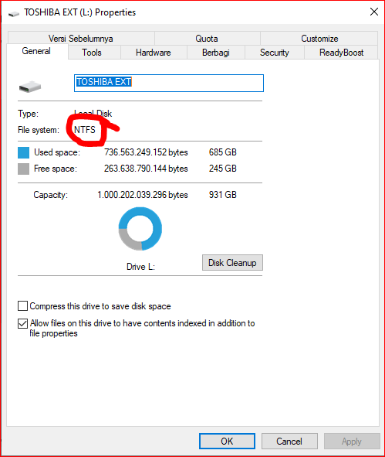Image resolution: width=385 pixels, height=457 pixels.
Task: Uncheck Allow files to have contents indexed
Action: [22, 323]
